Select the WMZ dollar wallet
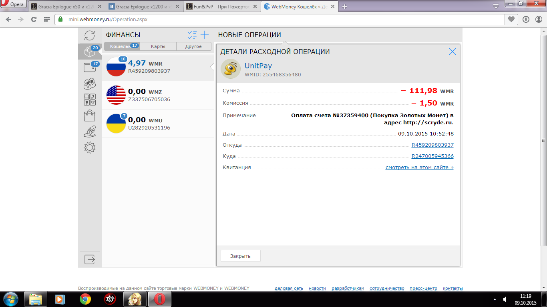Screen dimensions: 547x307 (x=158, y=95)
